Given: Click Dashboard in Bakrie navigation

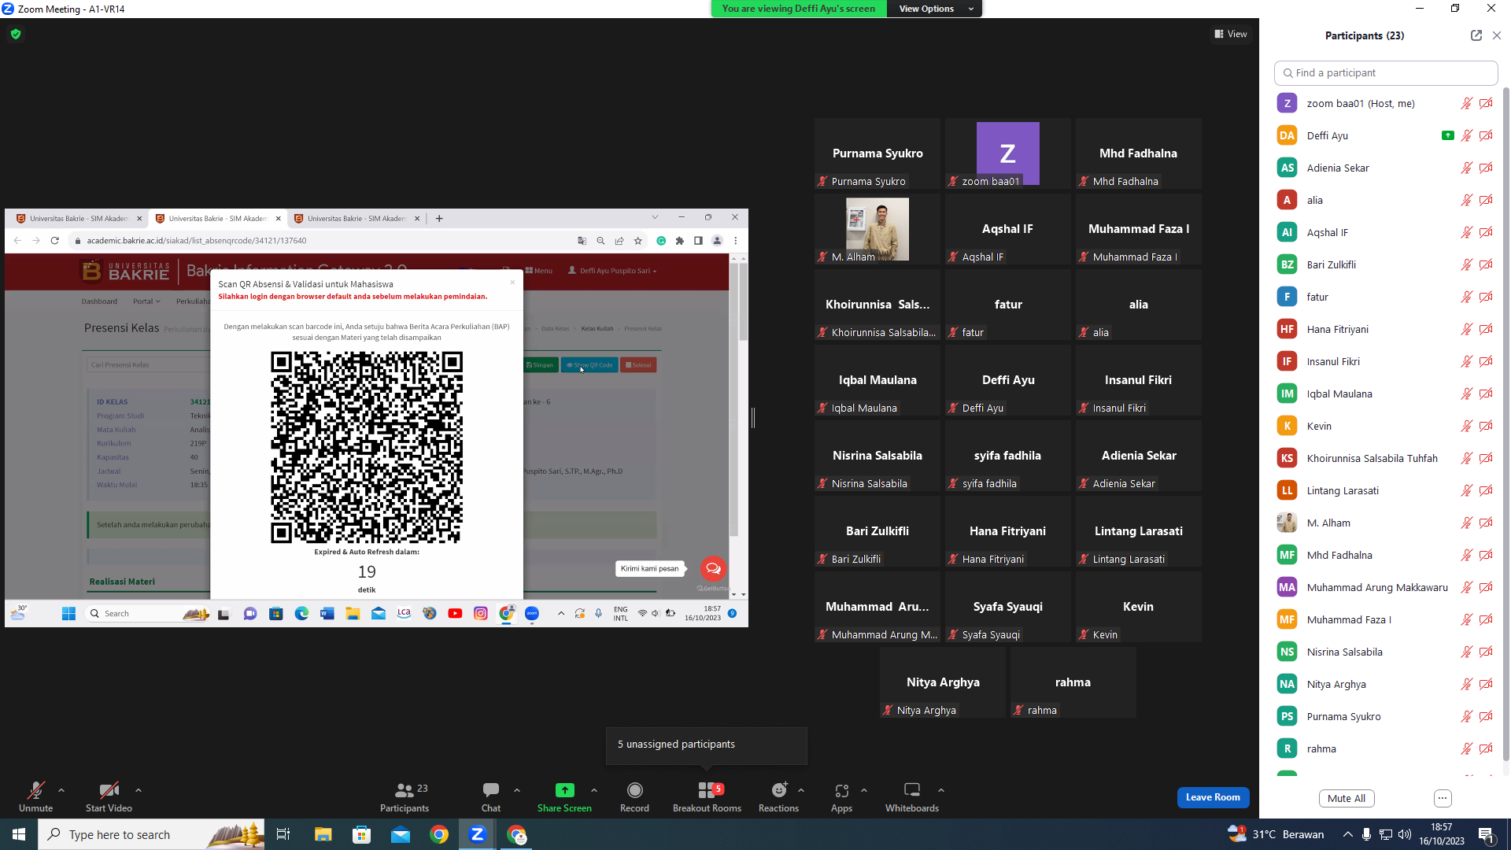Looking at the screenshot, I should tap(99, 301).
